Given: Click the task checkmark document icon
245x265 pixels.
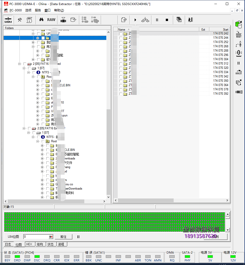Looking at the screenshot, I should pyautogui.click(x=124, y=20).
